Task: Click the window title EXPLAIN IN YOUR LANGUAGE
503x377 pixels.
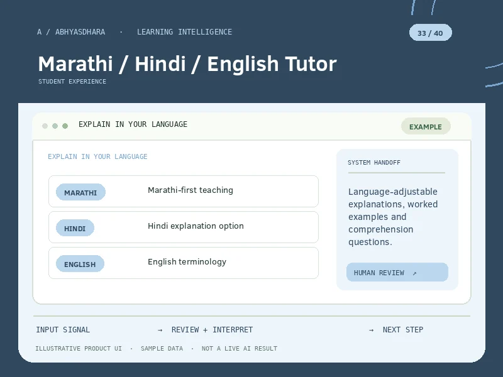Action: 133,124
